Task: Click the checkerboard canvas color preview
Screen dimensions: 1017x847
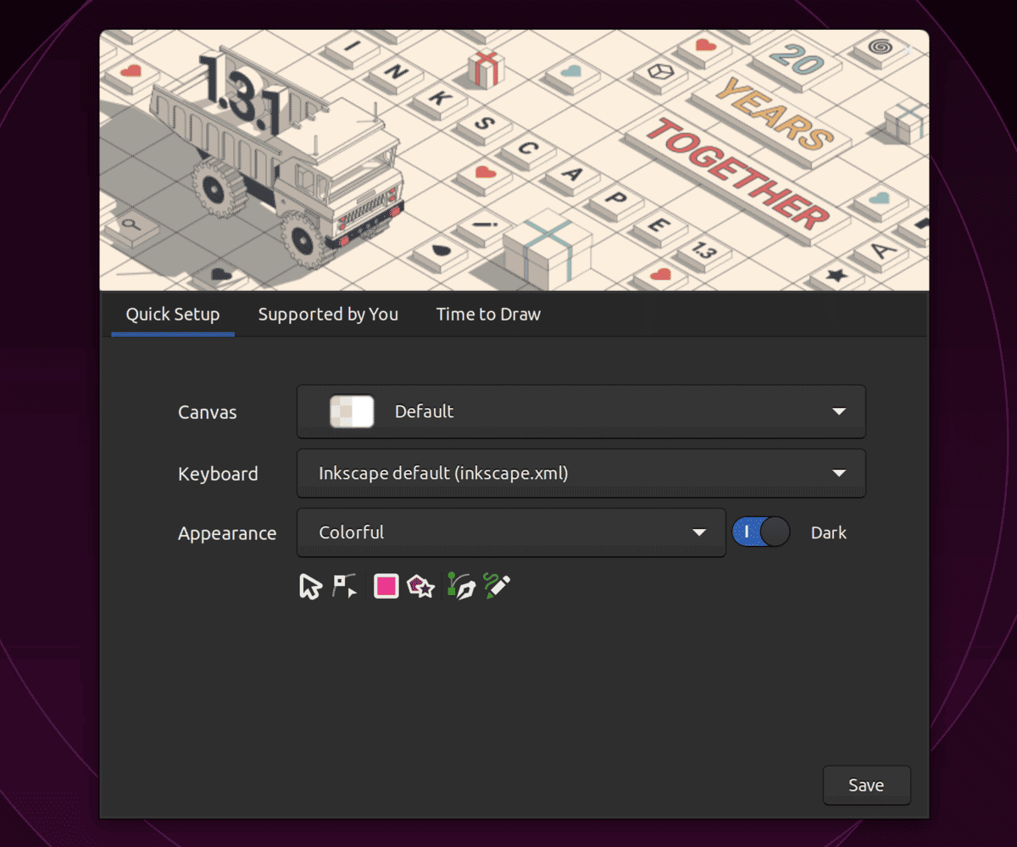Action: [x=352, y=412]
